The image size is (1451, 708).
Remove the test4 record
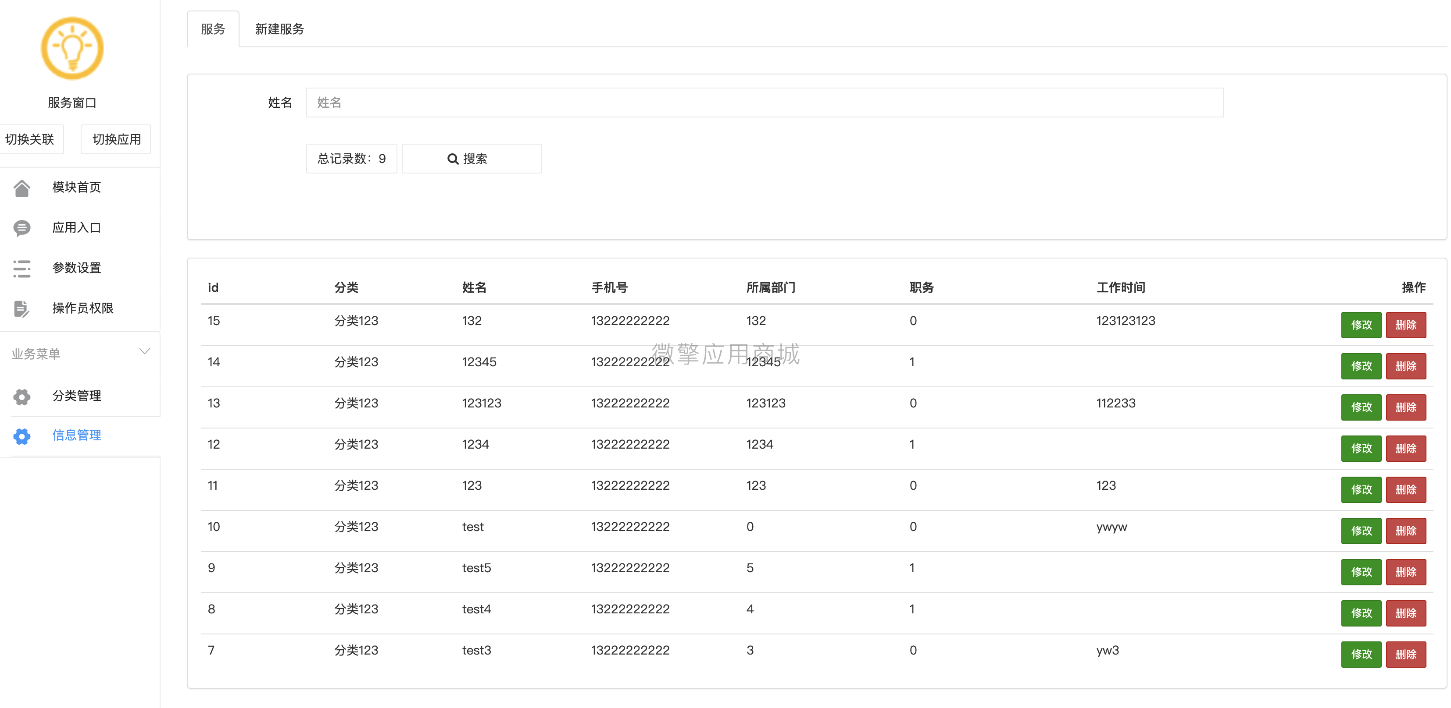coord(1406,613)
